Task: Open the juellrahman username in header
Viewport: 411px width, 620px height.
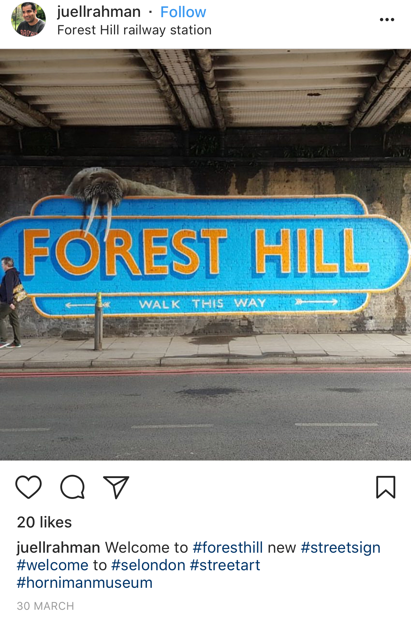Action: [x=99, y=12]
